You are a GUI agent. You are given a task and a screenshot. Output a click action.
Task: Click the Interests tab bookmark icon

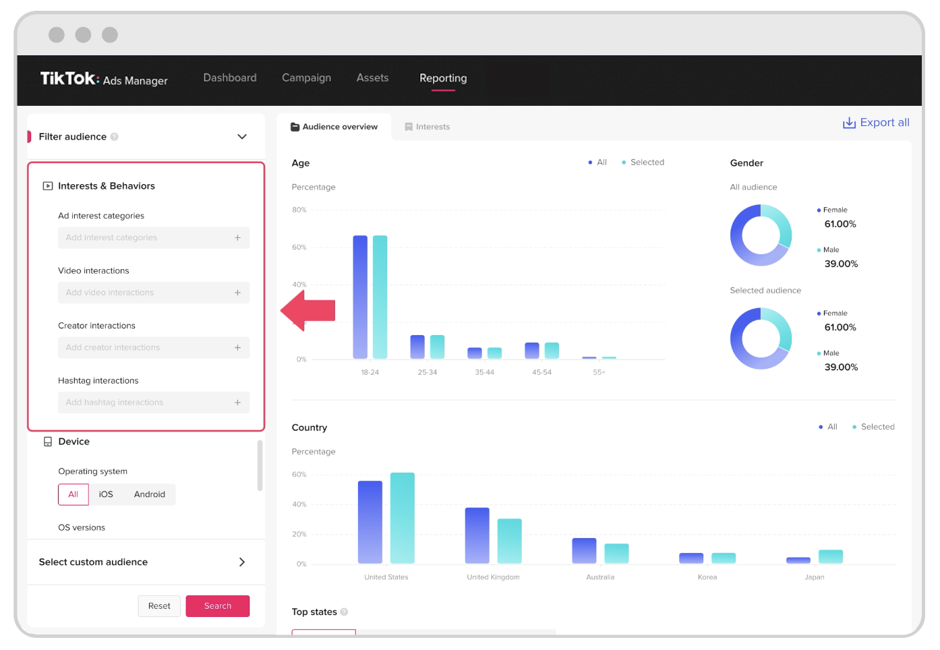(x=409, y=127)
